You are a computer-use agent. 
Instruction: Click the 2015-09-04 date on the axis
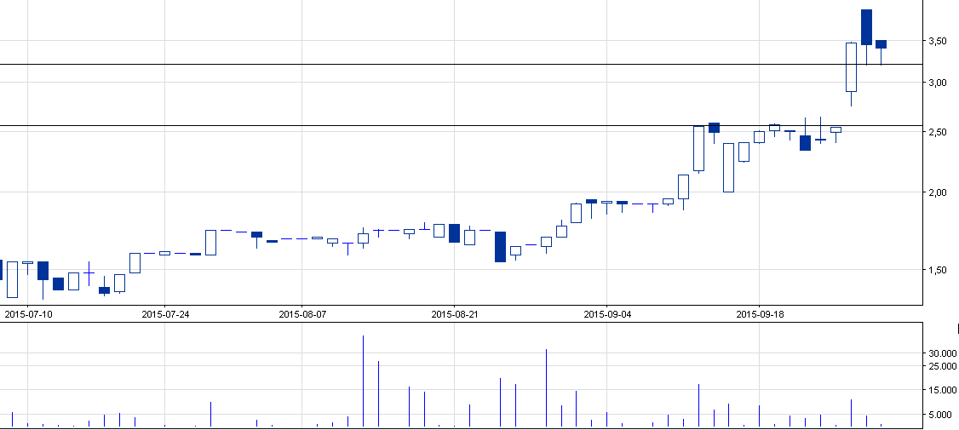[607, 314]
